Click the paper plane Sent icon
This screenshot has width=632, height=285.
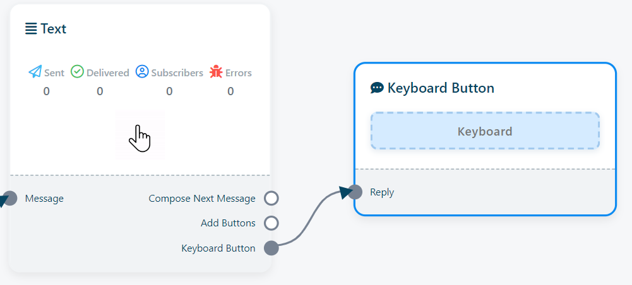tap(35, 72)
